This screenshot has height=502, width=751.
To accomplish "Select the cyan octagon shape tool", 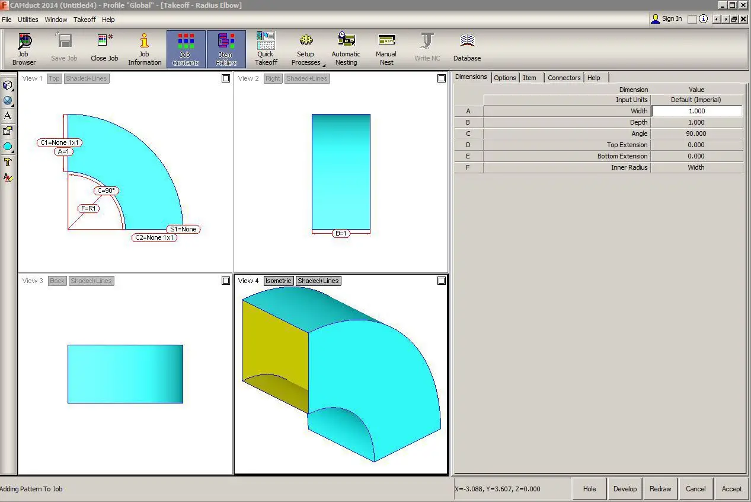I will 8,147.
